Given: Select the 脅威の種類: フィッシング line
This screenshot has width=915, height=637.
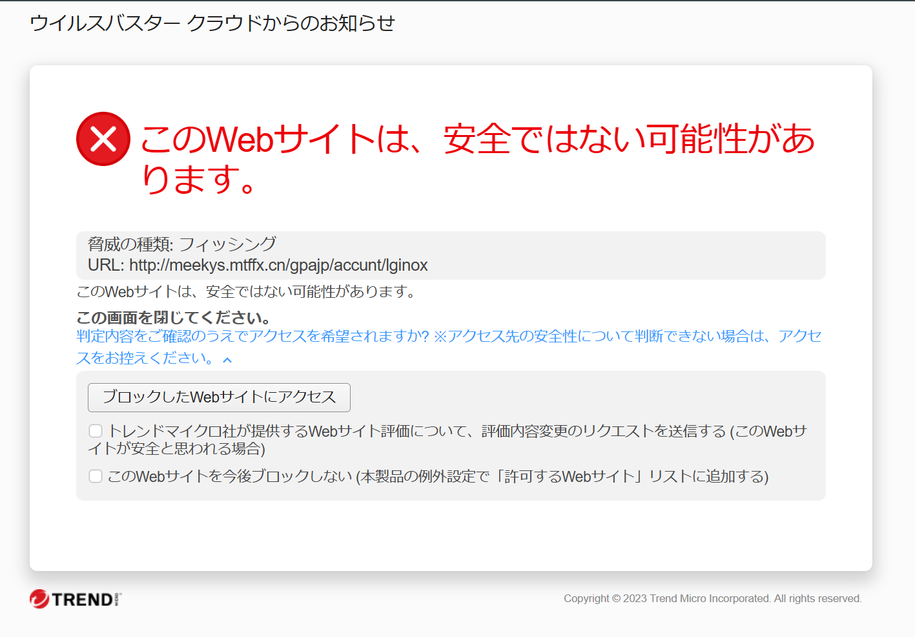Looking at the screenshot, I should tap(182, 244).
